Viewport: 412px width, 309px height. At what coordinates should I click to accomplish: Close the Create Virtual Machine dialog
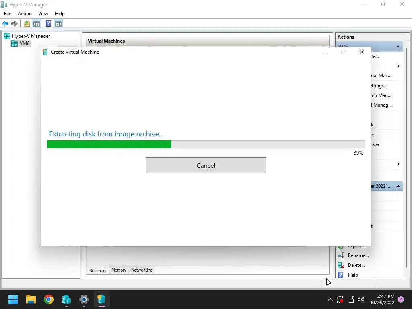coord(362,52)
